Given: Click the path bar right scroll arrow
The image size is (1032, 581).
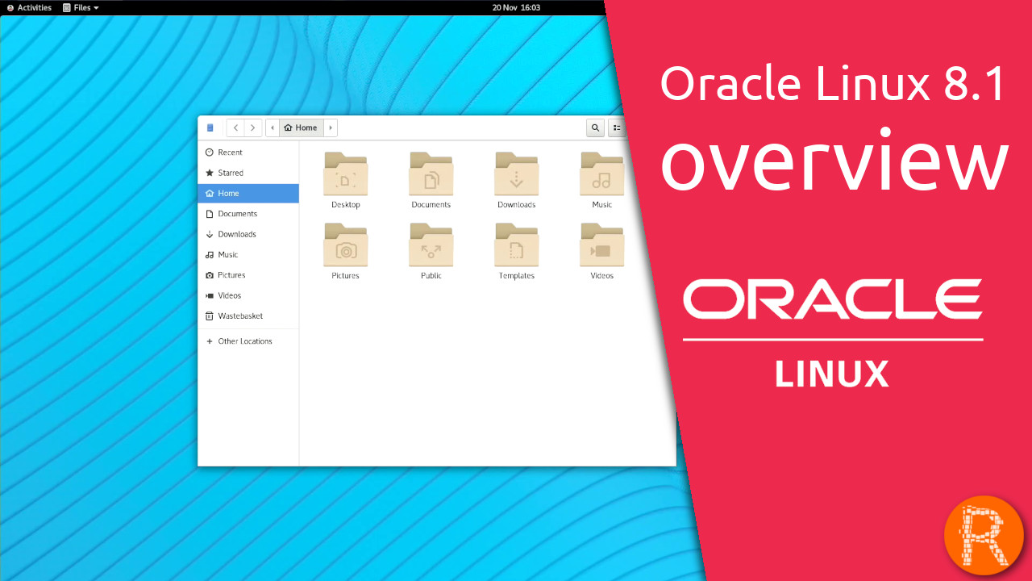Looking at the screenshot, I should point(331,127).
